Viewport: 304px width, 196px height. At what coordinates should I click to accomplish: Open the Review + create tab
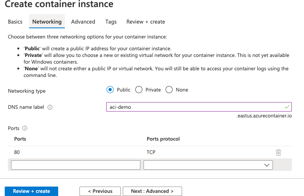click(146, 22)
